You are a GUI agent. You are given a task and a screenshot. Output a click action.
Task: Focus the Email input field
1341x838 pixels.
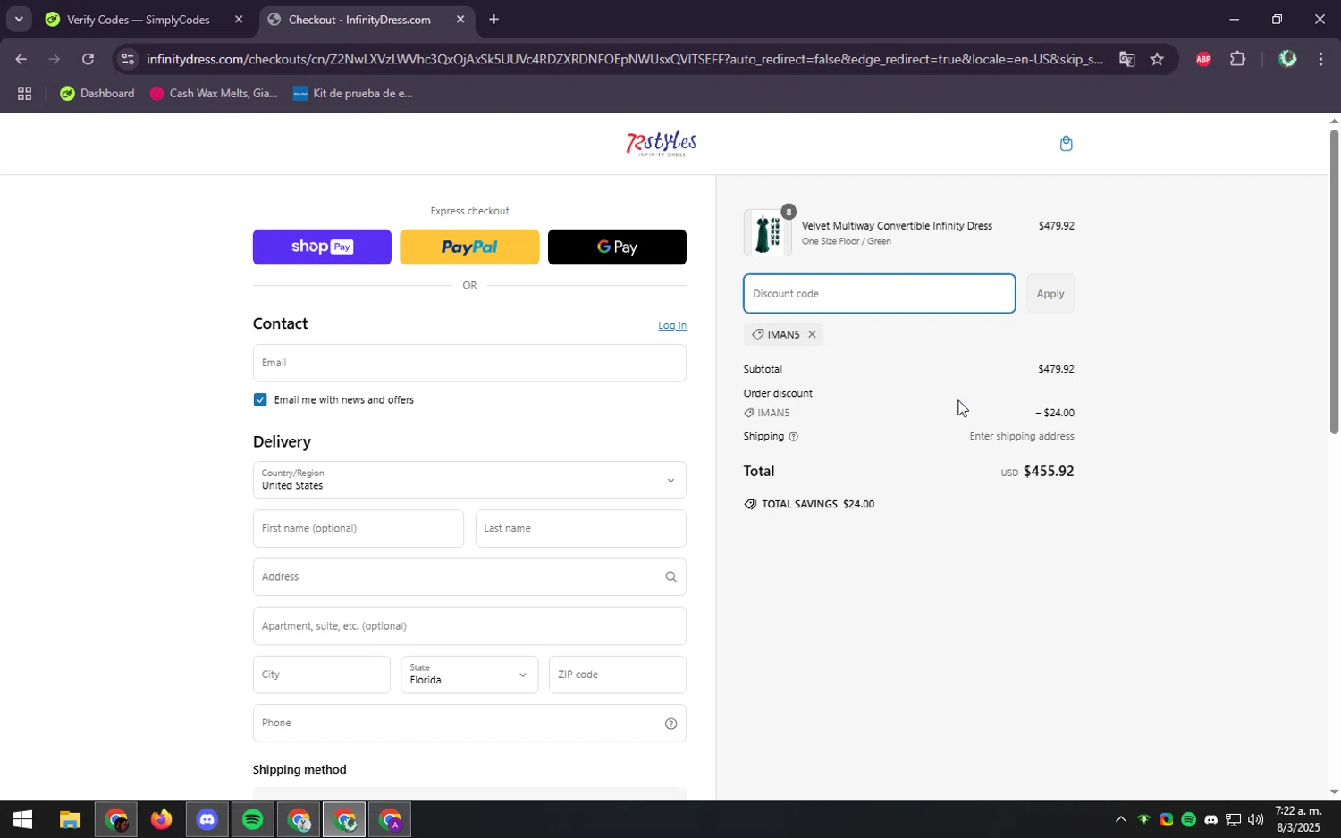click(469, 363)
